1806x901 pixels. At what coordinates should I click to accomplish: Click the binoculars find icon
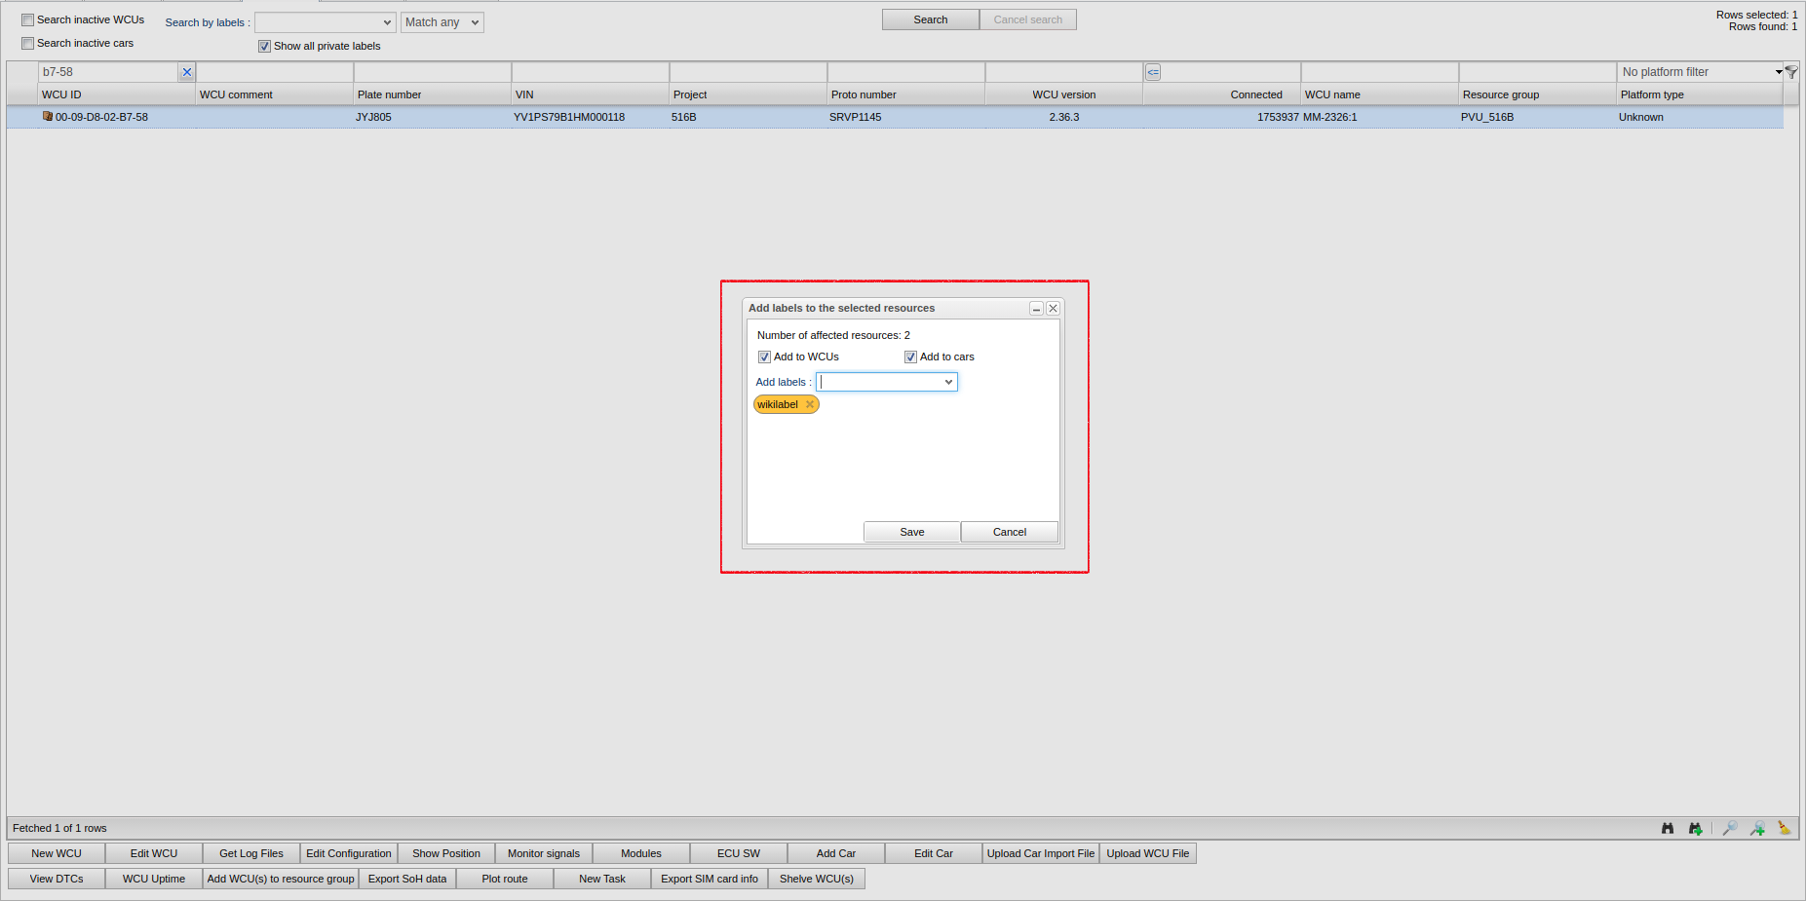1668,828
